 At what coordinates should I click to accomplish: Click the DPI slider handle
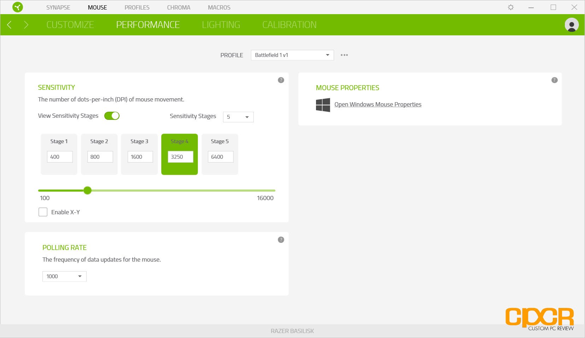(x=88, y=191)
